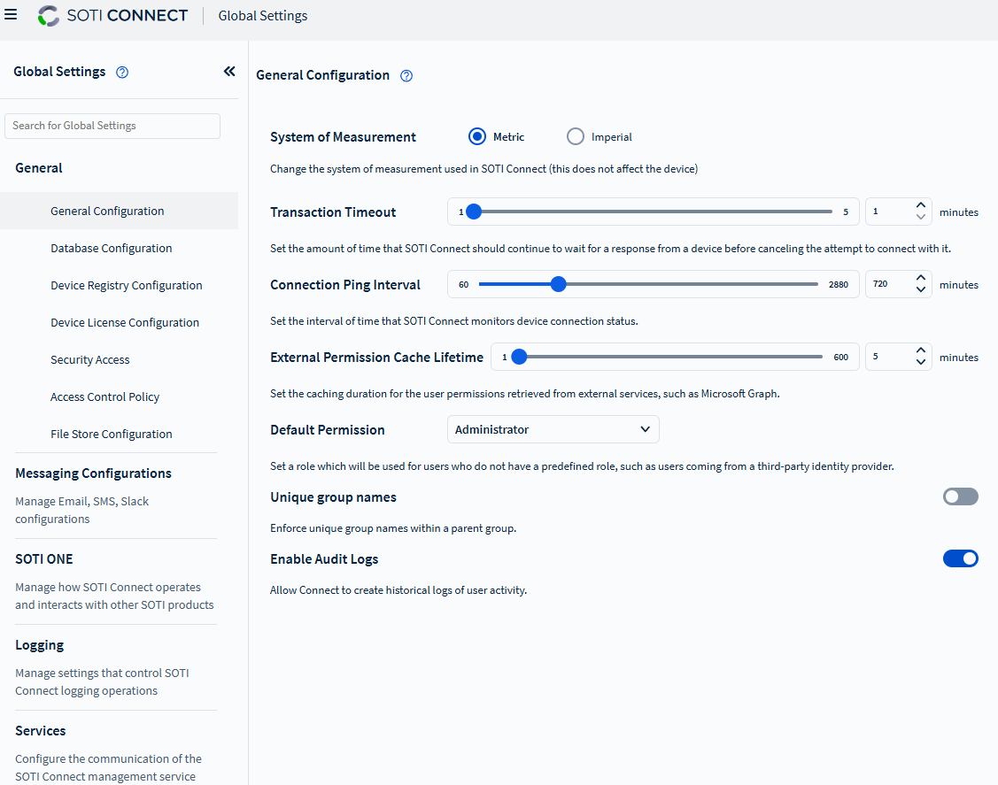
Task: Expand the Services section
Action: point(40,731)
